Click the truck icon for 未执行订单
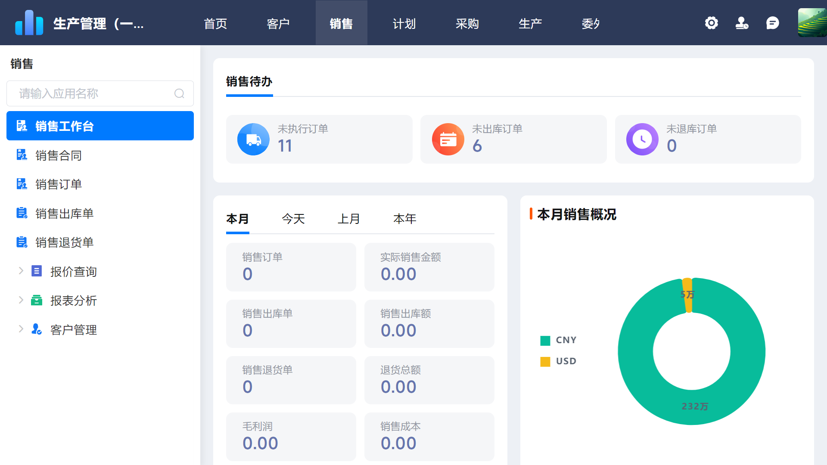This screenshot has width=827, height=465. pos(253,139)
